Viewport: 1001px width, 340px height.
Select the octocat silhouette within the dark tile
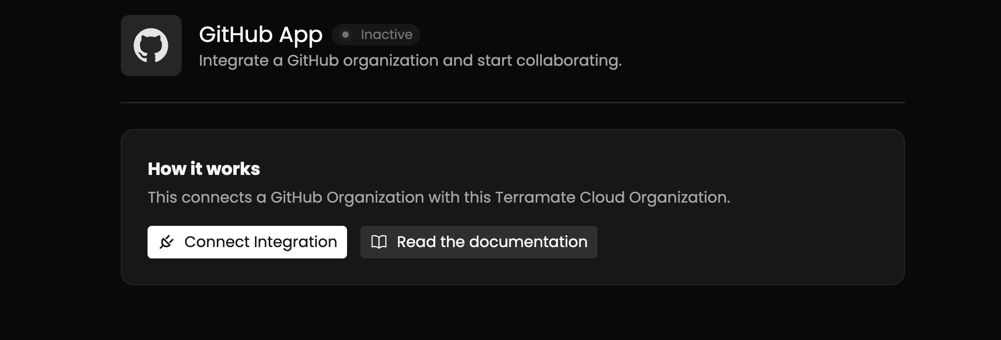pos(151,45)
